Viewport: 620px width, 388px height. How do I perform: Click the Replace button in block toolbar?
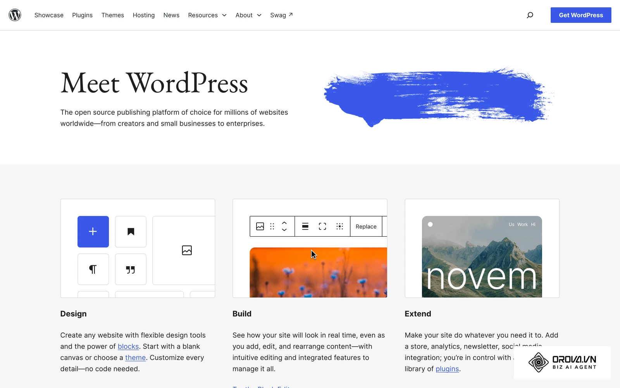pyautogui.click(x=366, y=227)
